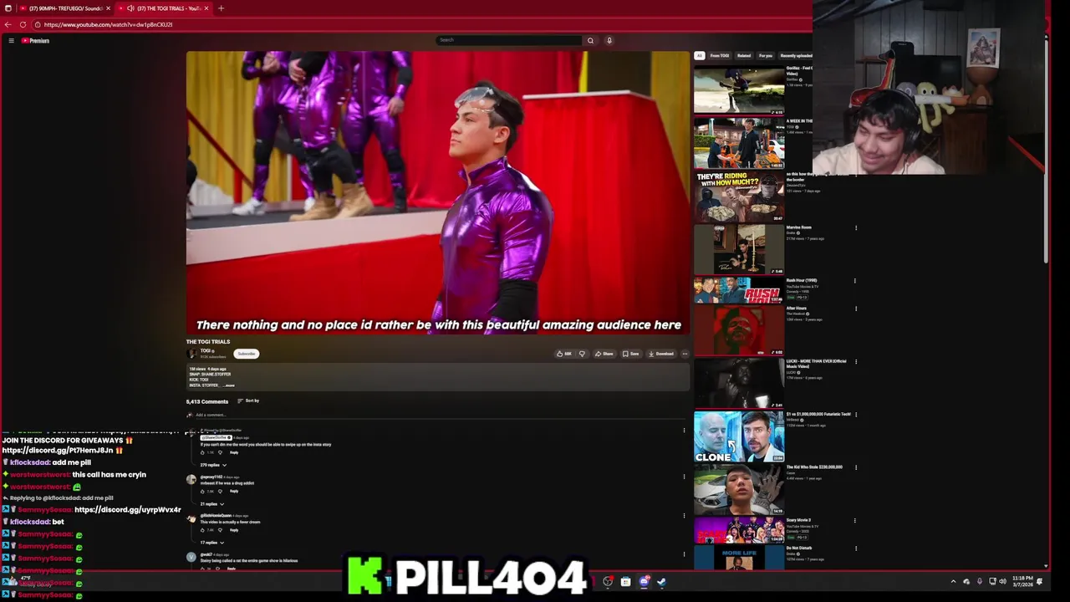Open CLONE MrBeast video thumbnail
This screenshot has width=1070, height=602.
point(739,436)
